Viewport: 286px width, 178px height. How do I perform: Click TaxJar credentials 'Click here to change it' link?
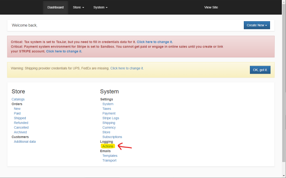155,42
